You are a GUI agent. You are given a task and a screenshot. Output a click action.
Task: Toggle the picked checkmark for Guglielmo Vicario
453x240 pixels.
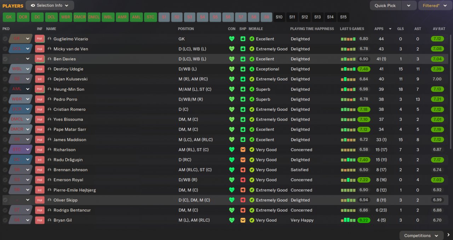tap(5, 39)
